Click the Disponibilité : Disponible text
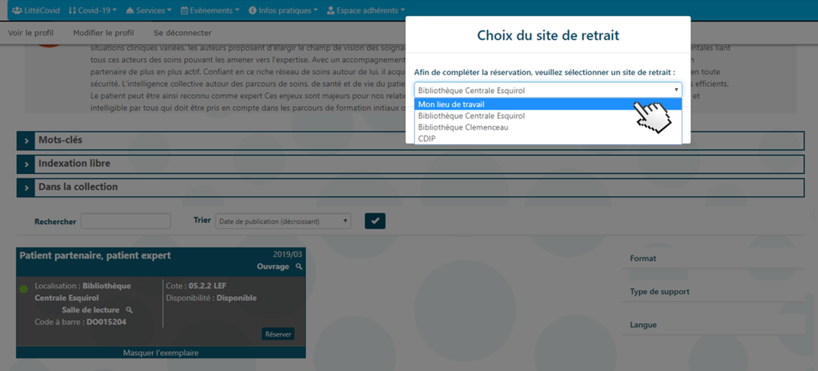The image size is (818, 371). [212, 298]
